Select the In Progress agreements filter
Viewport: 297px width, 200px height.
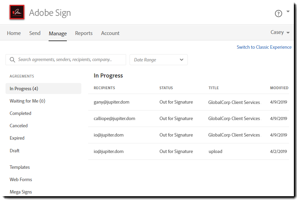(x=24, y=89)
